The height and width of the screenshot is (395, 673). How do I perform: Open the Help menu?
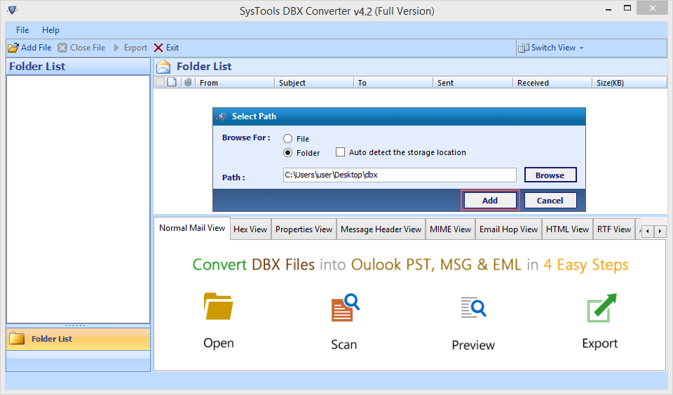click(50, 30)
